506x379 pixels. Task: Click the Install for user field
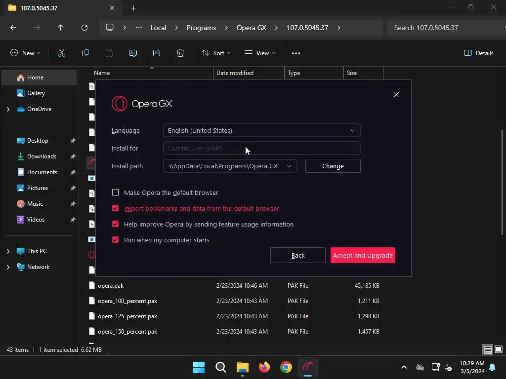coord(262,148)
